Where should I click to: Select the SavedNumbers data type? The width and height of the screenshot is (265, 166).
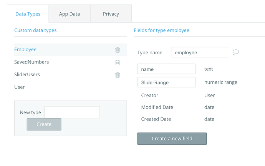click(31, 62)
